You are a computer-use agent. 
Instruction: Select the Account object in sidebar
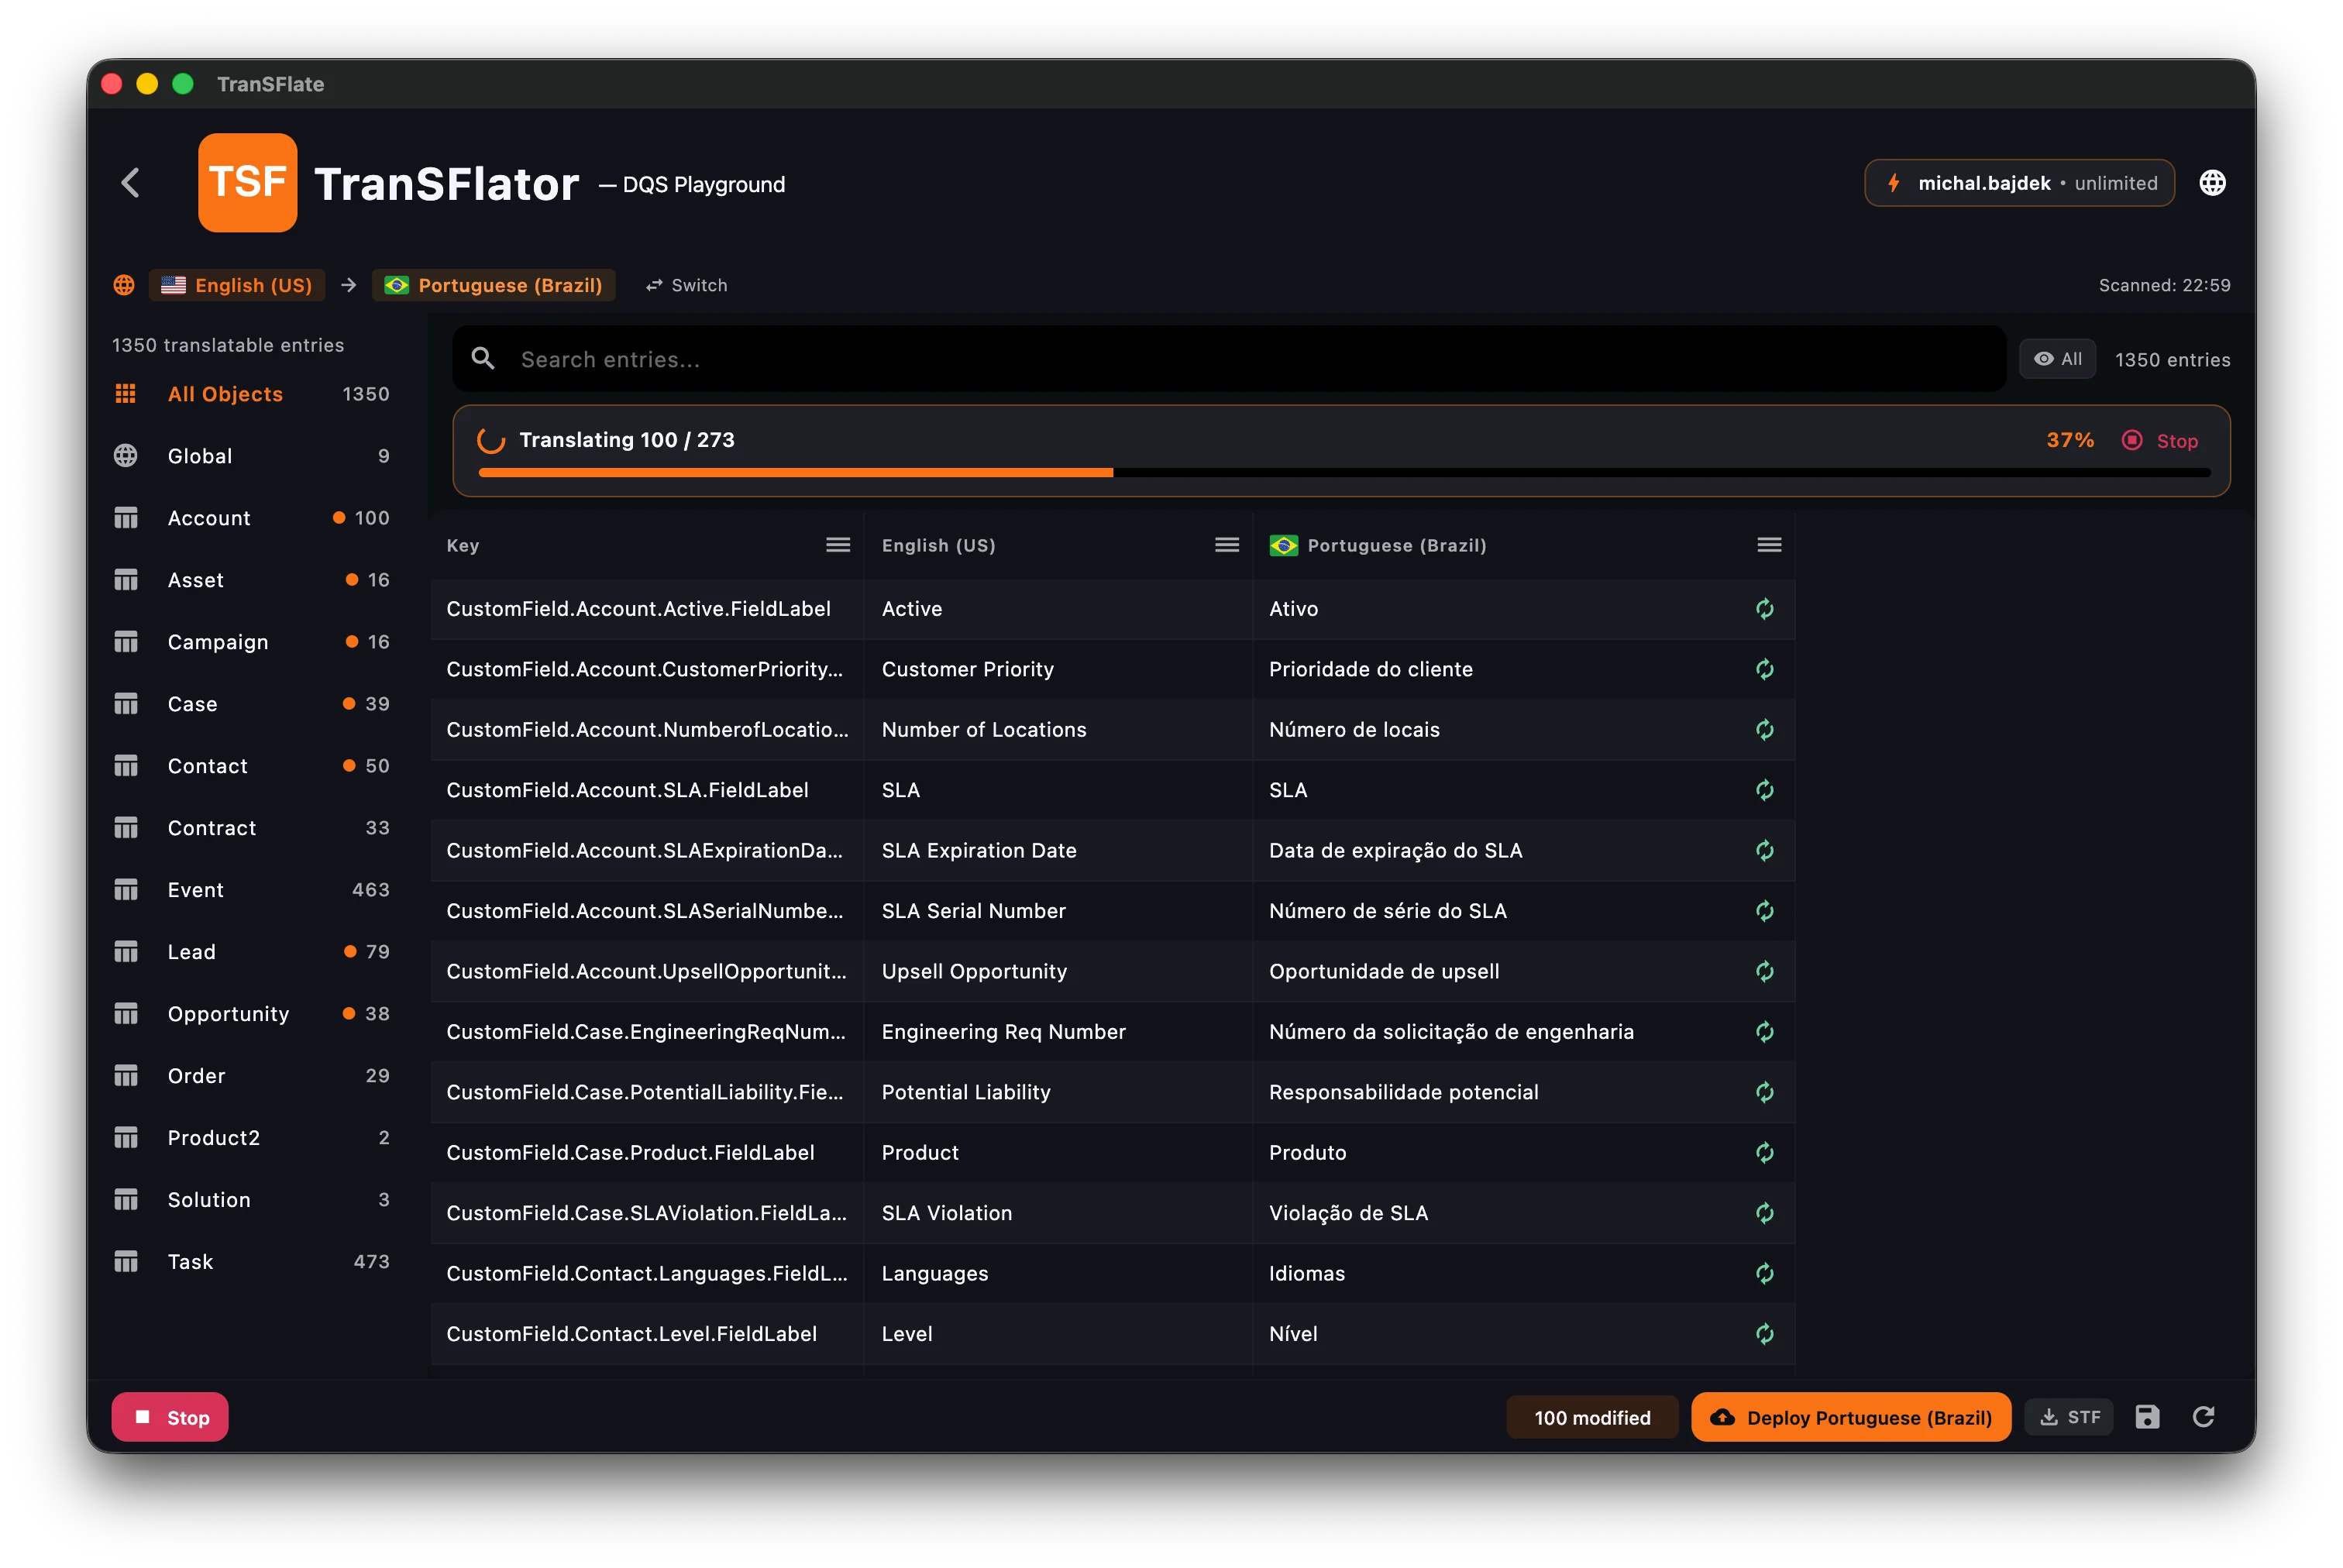tap(209, 518)
